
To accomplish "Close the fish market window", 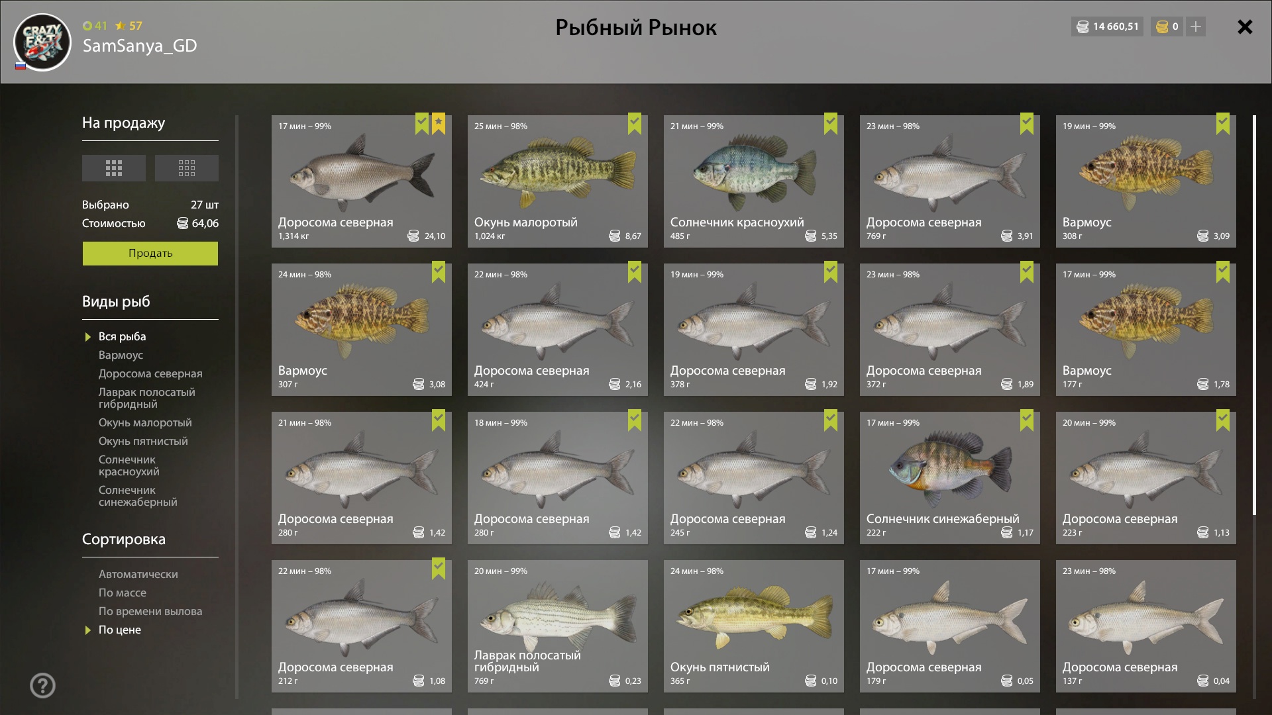I will [1245, 26].
